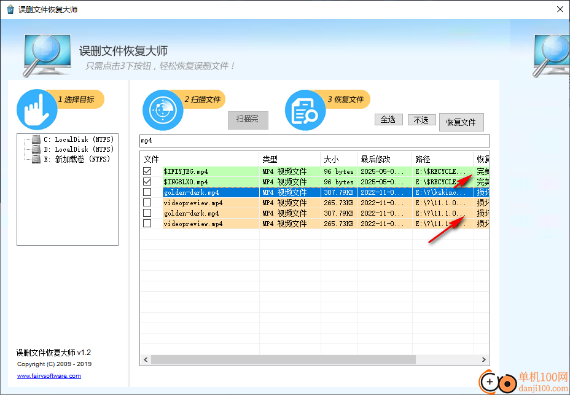Sort by the 路径 column header
570x395 pixels.
[x=442, y=159]
